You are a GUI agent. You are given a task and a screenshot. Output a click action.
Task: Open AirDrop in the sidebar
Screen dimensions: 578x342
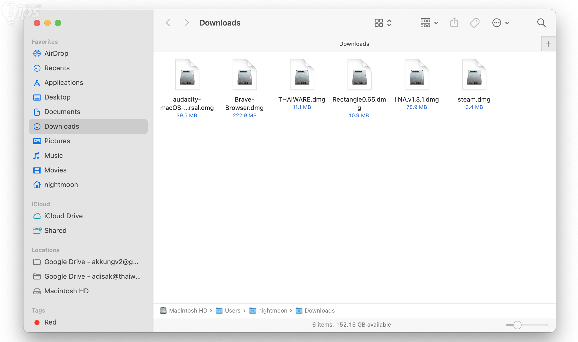pos(56,53)
